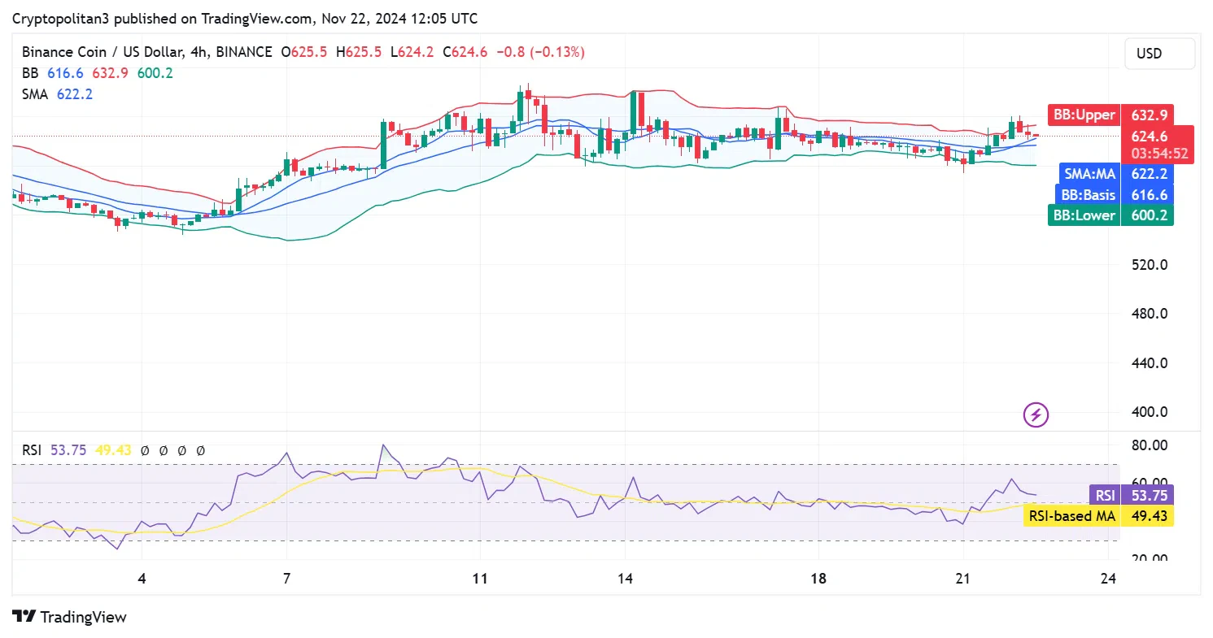Screen dimensions: 1213x638
Task: Click date 24 on the time axis
Action: click(1107, 579)
